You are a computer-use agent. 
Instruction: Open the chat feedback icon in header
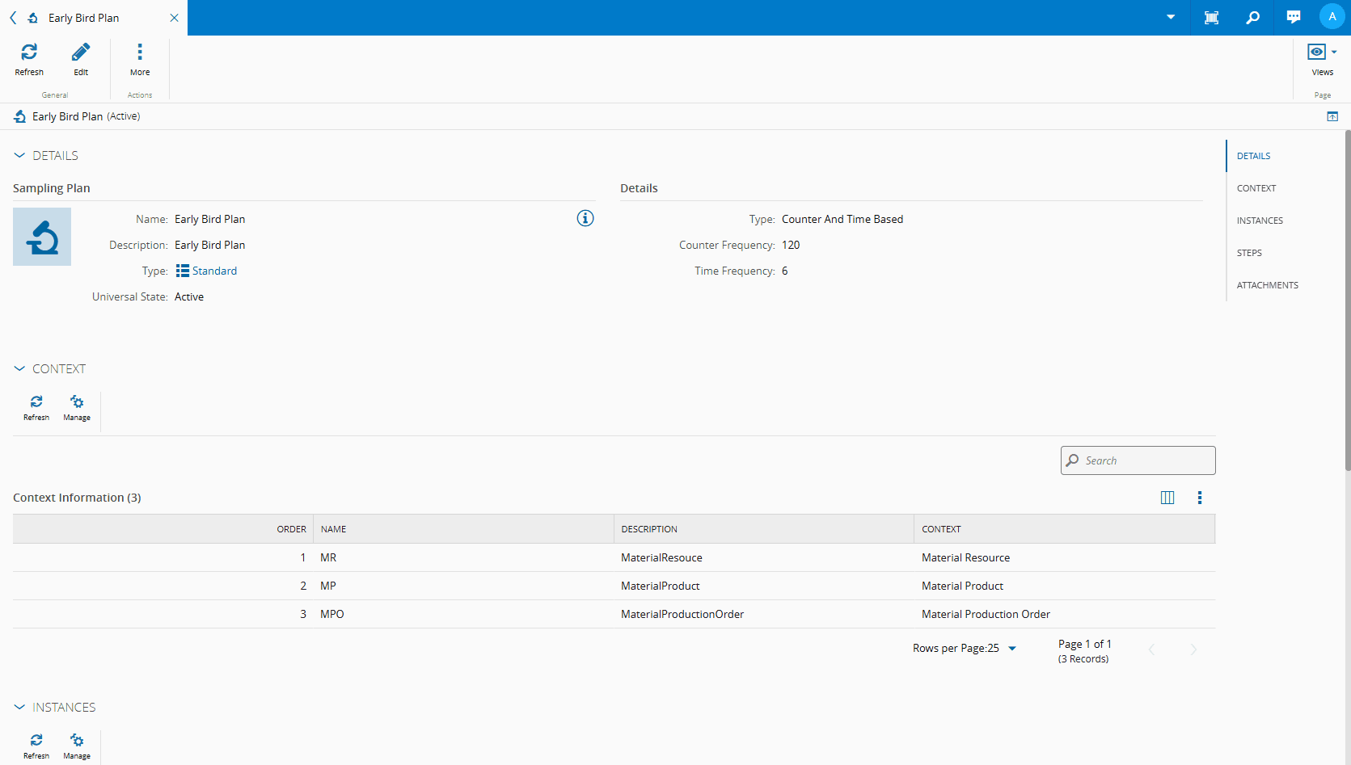(1294, 18)
